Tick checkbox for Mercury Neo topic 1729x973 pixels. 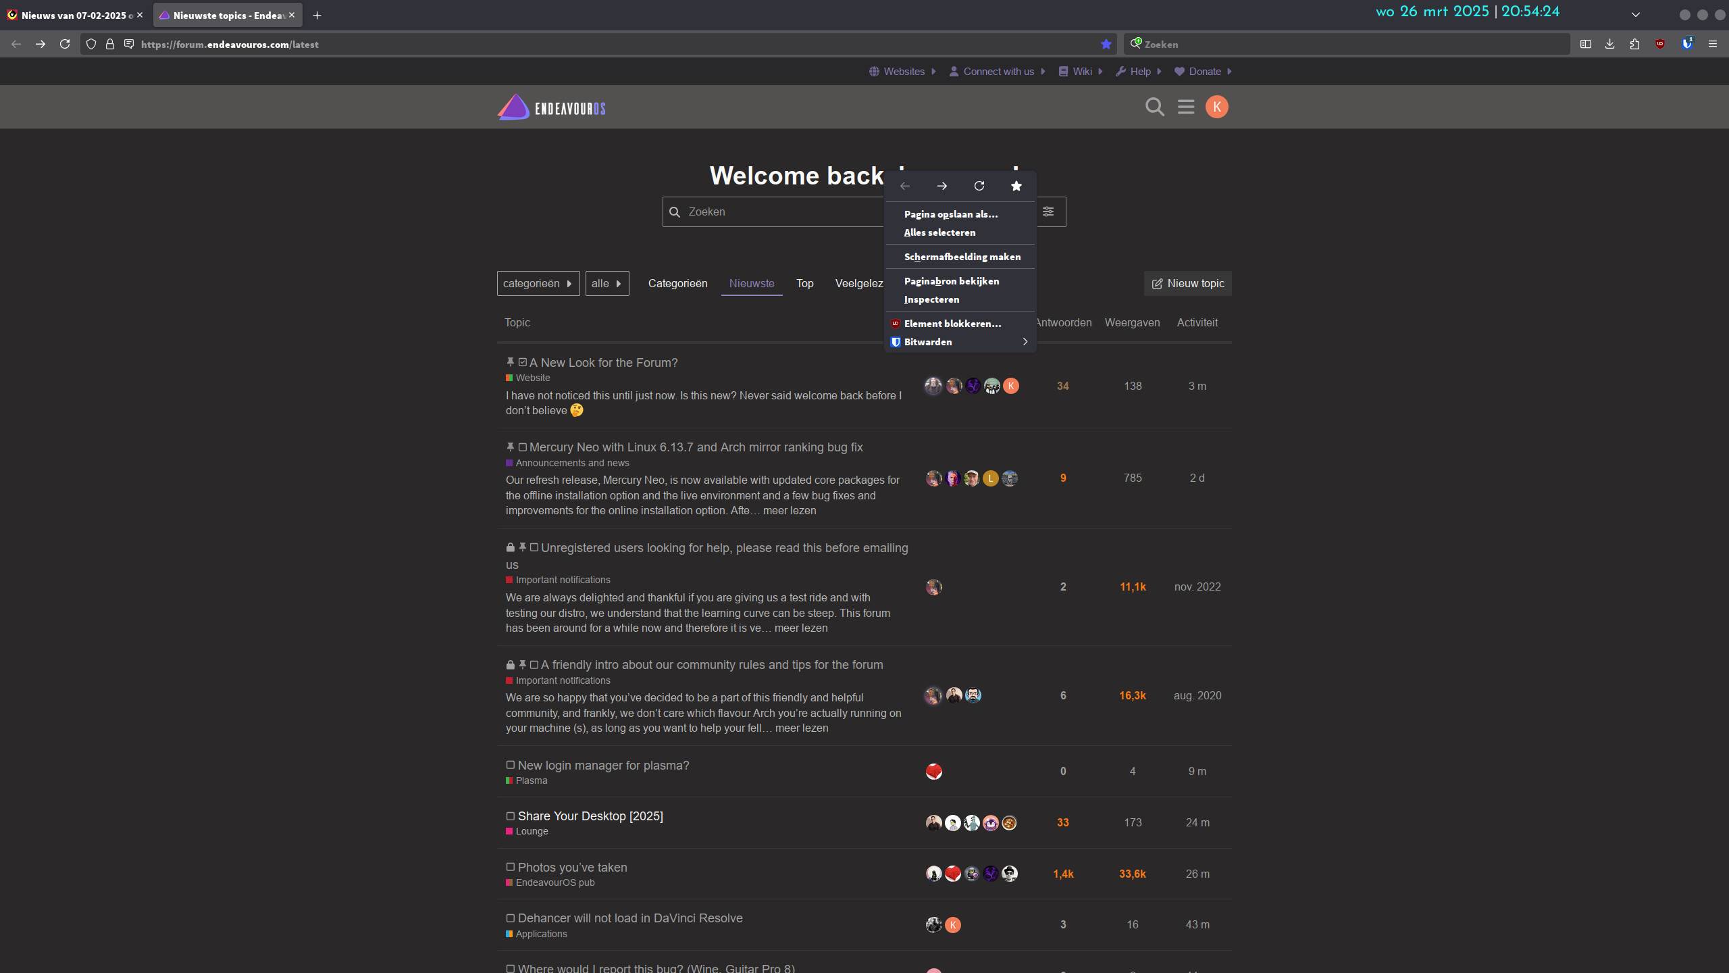click(x=522, y=447)
